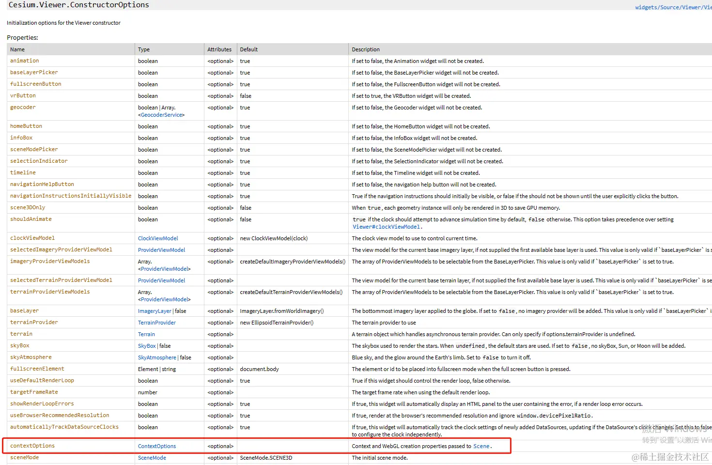Click the "new EllipsoidTerrainProvider()" default value
The height and width of the screenshot is (465, 712).
[x=277, y=323]
